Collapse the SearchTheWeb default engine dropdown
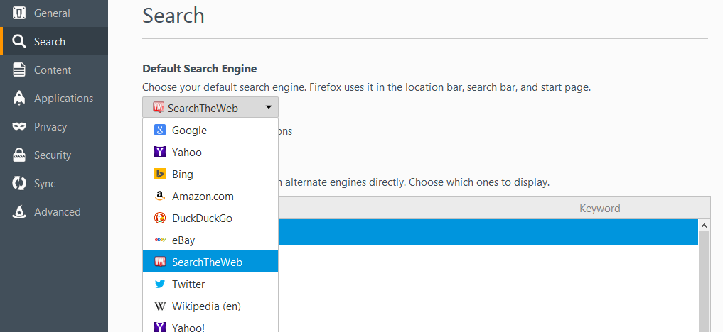The height and width of the screenshot is (332, 723). pyautogui.click(x=210, y=108)
